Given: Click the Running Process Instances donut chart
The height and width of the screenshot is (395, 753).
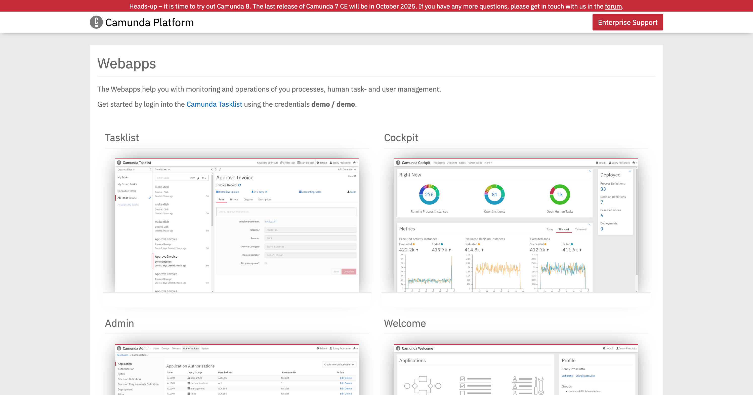Looking at the screenshot, I should click(429, 194).
